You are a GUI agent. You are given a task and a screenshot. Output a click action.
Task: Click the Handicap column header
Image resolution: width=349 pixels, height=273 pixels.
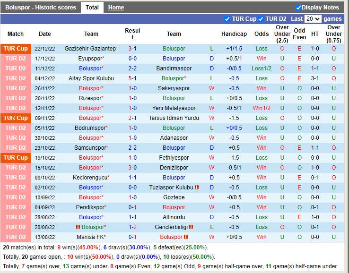[234, 34]
